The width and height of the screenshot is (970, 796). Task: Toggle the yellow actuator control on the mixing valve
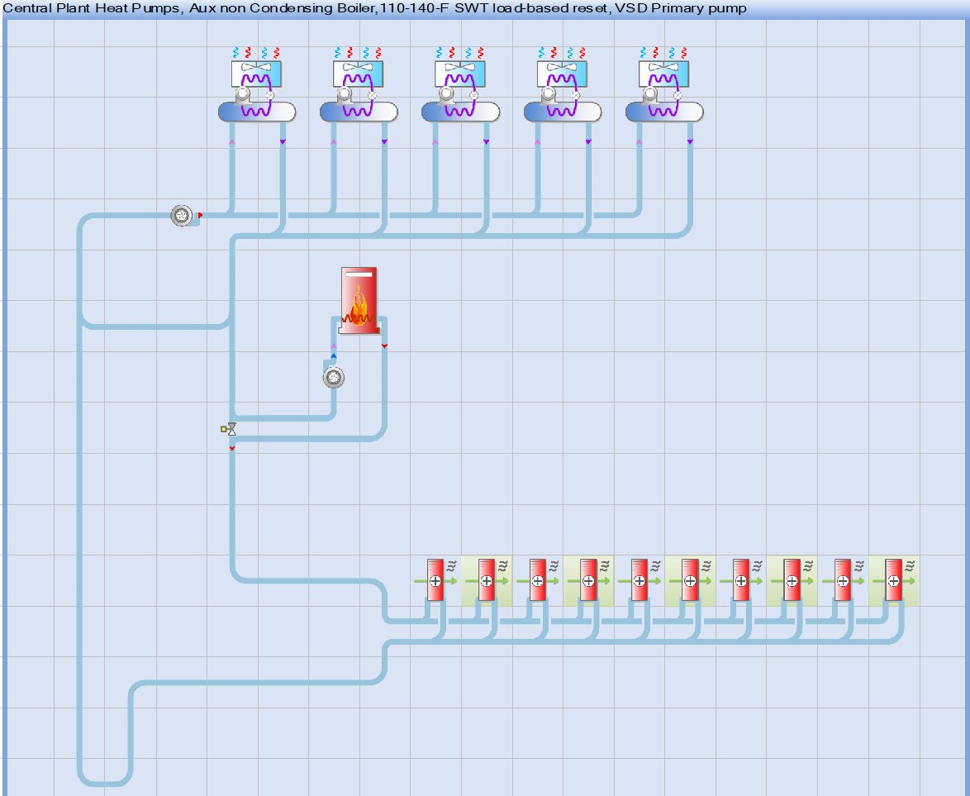tap(223, 429)
